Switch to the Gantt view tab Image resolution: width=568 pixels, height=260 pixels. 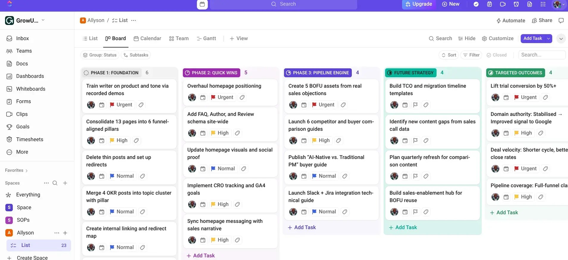pyautogui.click(x=206, y=38)
